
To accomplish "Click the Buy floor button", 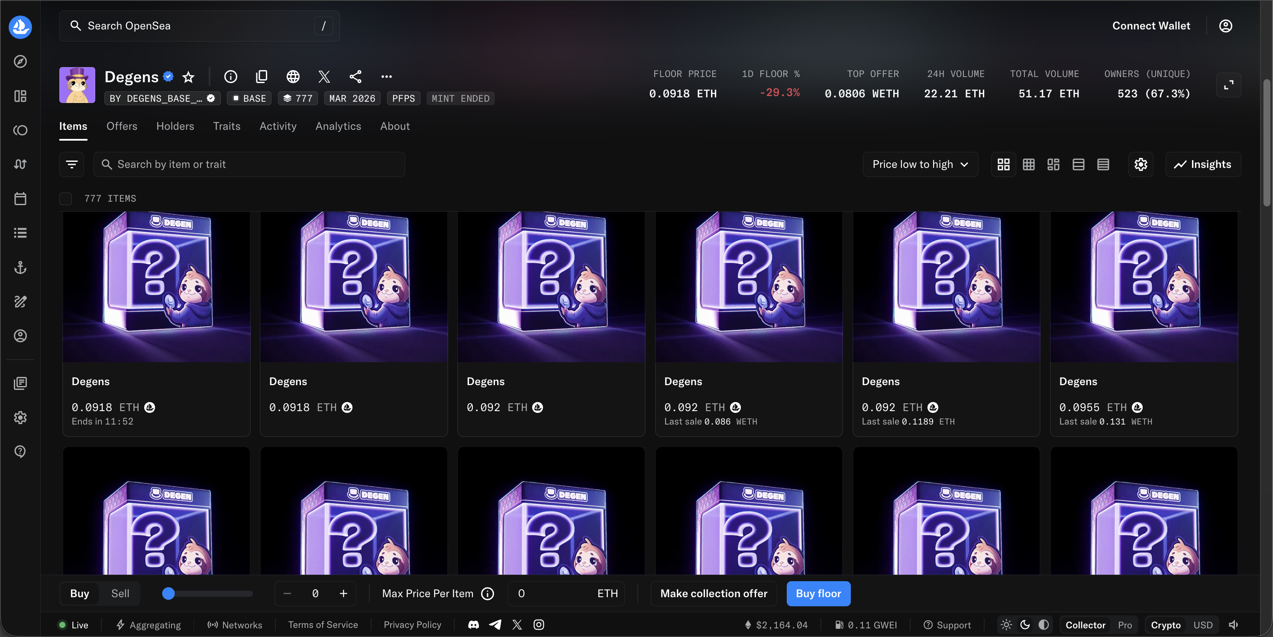I will 818,594.
